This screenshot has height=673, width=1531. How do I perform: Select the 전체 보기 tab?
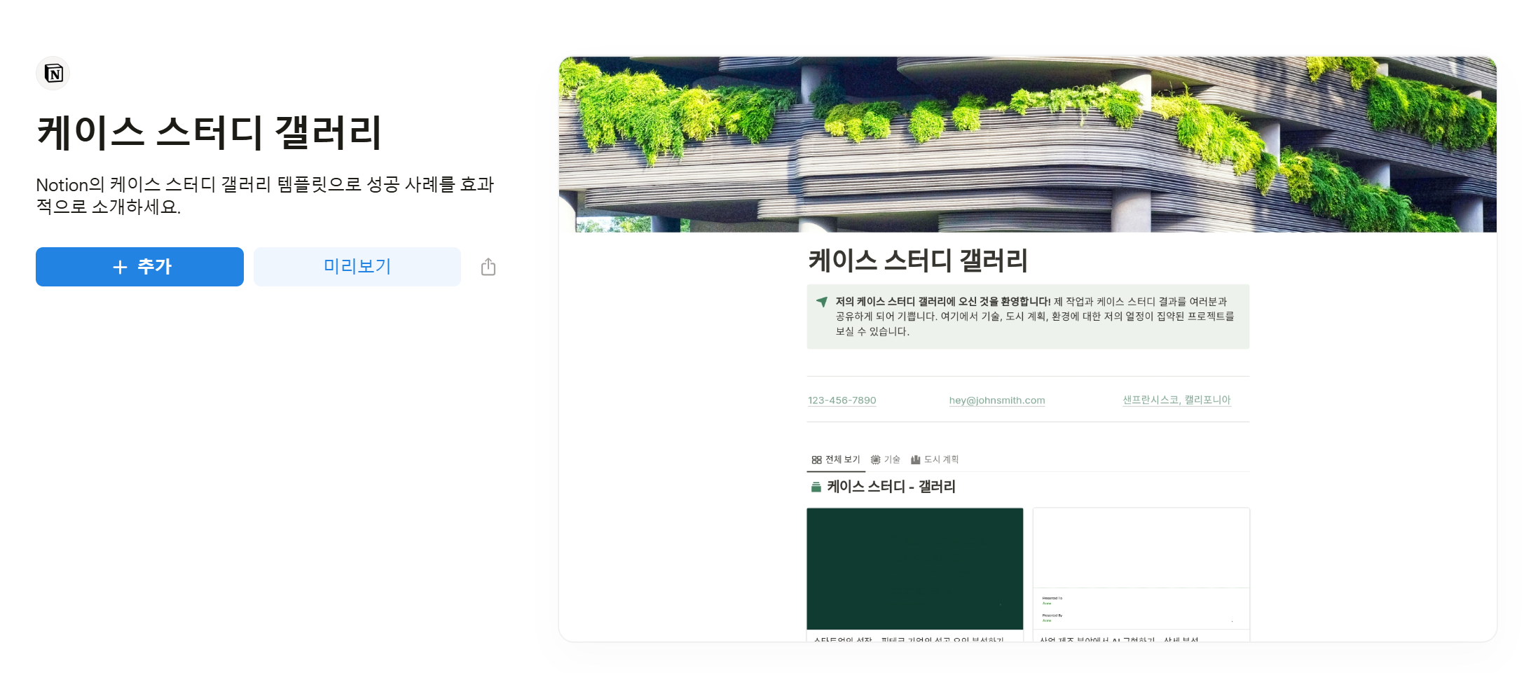[x=836, y=459]
